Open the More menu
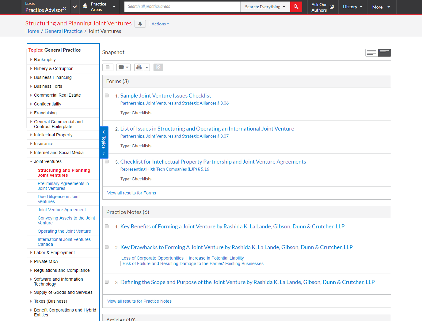The width and height of the screenshot is (422, 321). (x=381, y=7)
